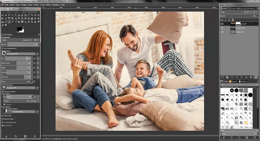This screenshot has width=260, height=141.
Task: Switch to the Channels tab
Action: [232, 8]
